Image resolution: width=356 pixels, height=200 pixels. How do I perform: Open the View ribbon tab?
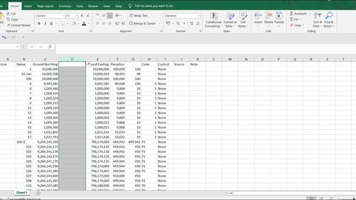coord(106,6)
